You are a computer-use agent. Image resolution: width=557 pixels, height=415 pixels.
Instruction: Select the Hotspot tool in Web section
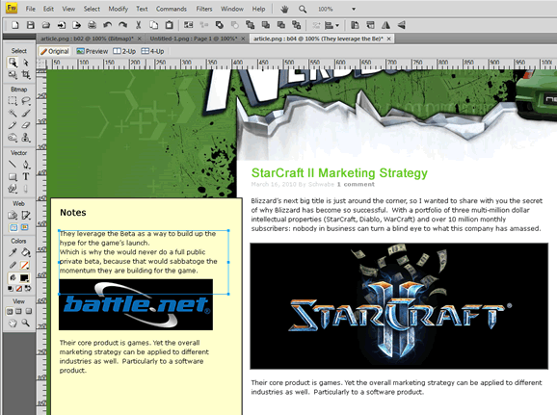pos(13,215)
